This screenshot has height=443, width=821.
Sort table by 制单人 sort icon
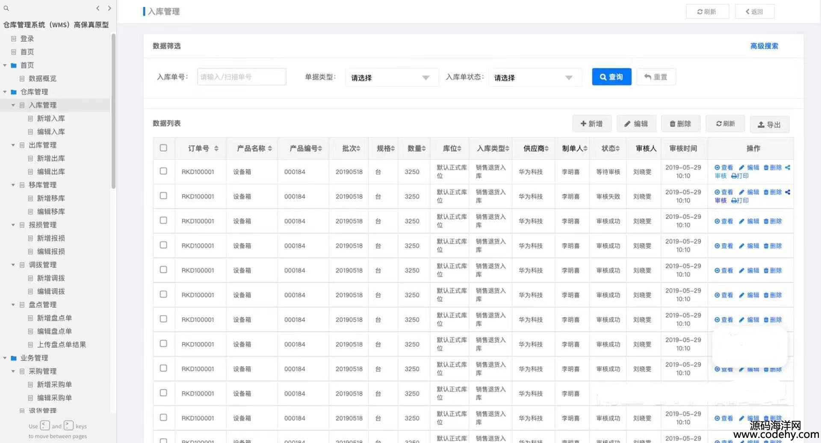585,148
